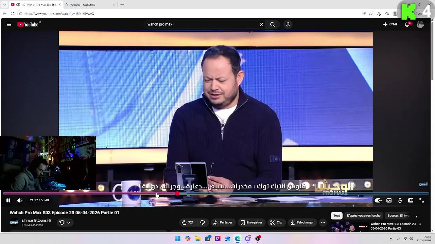Click the Partager share button

click(223, 222)
